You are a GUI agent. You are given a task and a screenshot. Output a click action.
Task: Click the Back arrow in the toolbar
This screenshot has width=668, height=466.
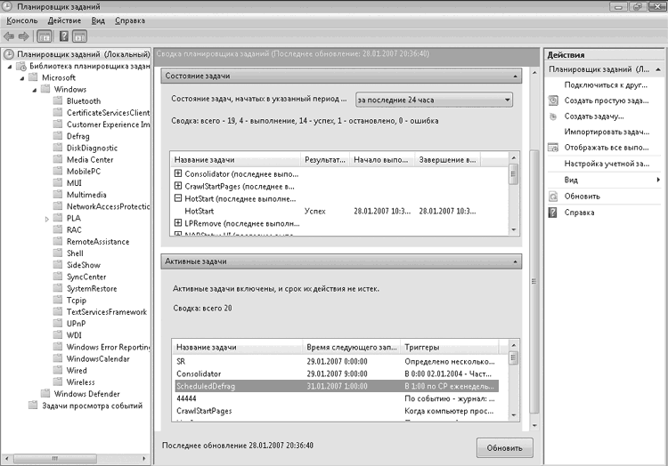[x=9, y=36]
